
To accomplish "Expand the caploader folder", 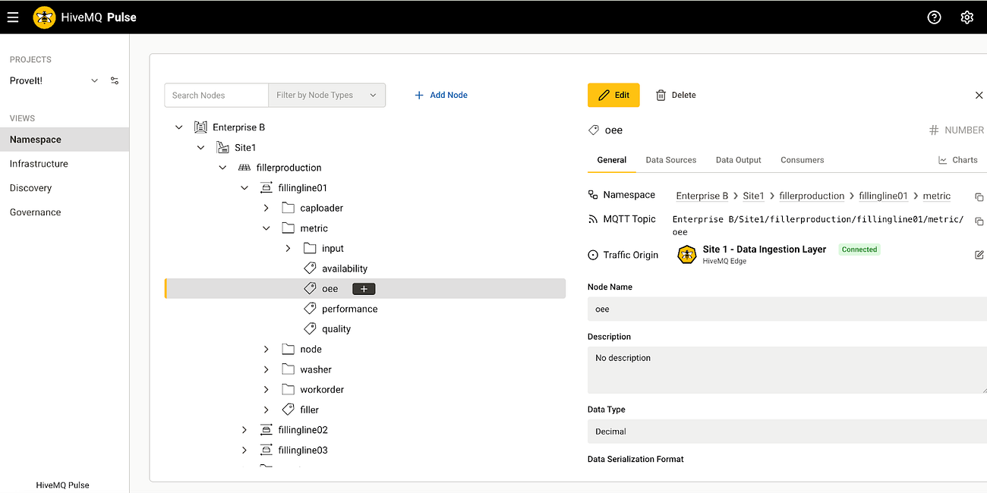I will 266,208.
